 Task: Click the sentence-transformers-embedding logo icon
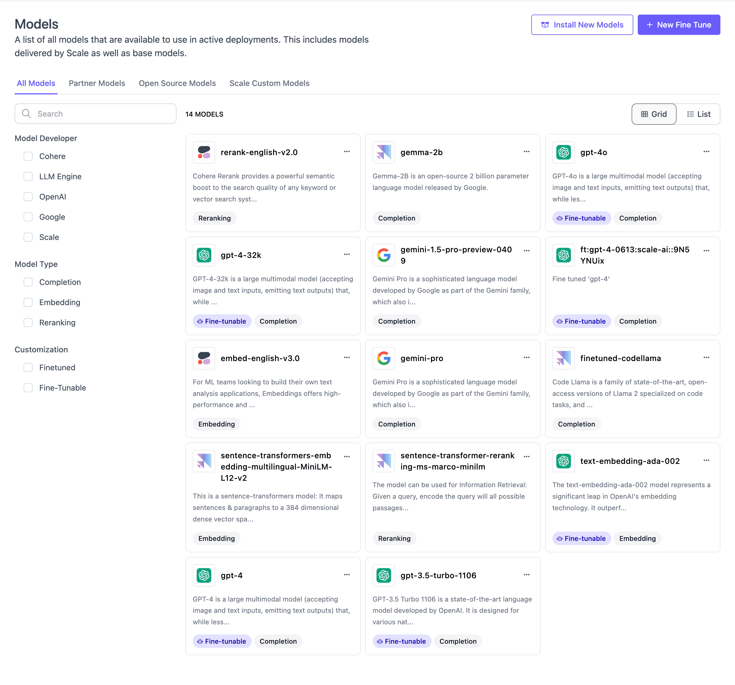(204, 461)
